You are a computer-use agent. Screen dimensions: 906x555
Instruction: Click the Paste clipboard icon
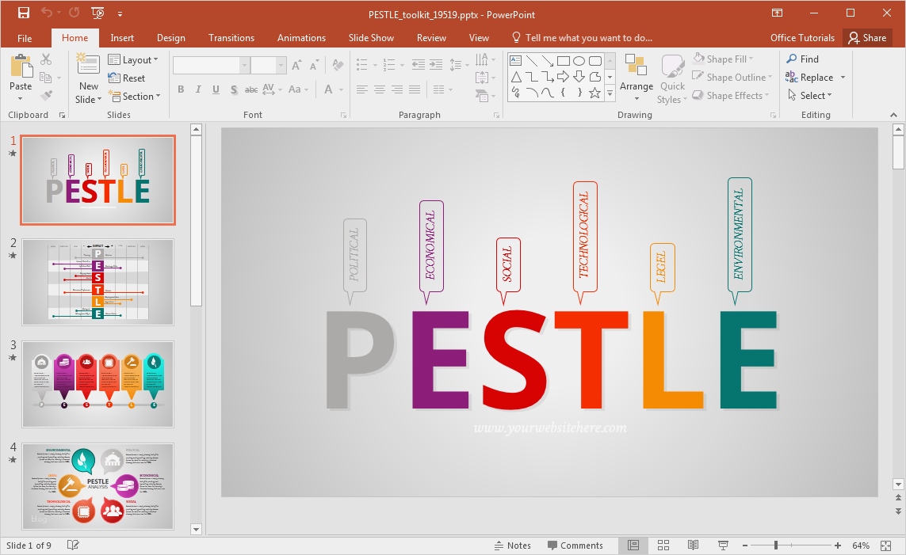(x=21, y=67)
